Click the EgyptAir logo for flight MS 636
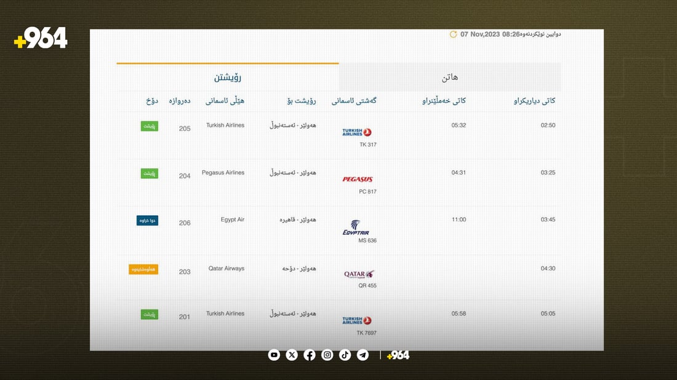 [355, 228]
